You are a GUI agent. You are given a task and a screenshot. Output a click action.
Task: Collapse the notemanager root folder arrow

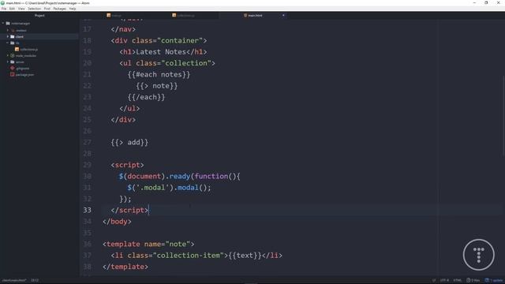click(3, 24)
